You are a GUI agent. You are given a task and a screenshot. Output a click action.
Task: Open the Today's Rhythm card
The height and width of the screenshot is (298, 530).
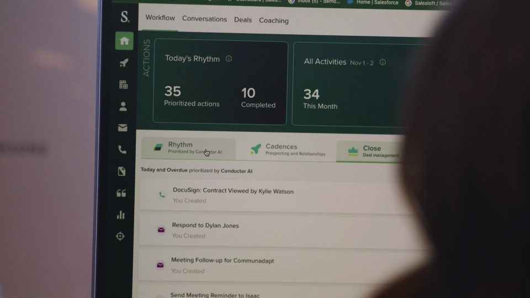pos(220,82)
